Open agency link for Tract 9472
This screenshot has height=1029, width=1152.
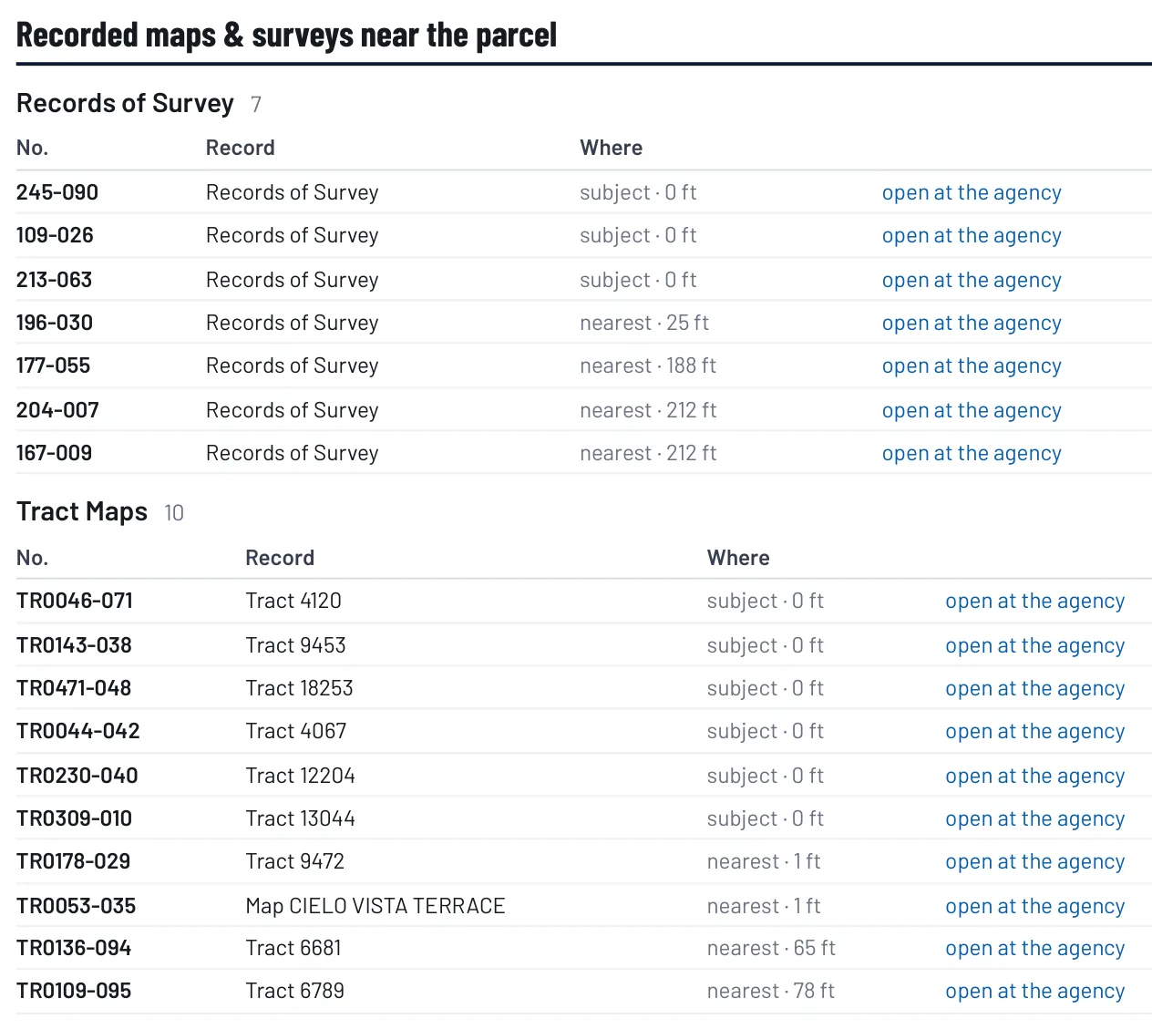click(1035, 861)
